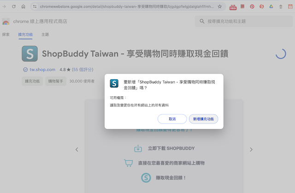The height and width of the screenshot is (193, 295).
Task: Click the circled S cashback icon
Action: point(146,178)
